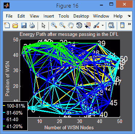This screenshot has width=135, height=134.
Task: Print the figure using the printer icon
Action: tap(32, 26)
